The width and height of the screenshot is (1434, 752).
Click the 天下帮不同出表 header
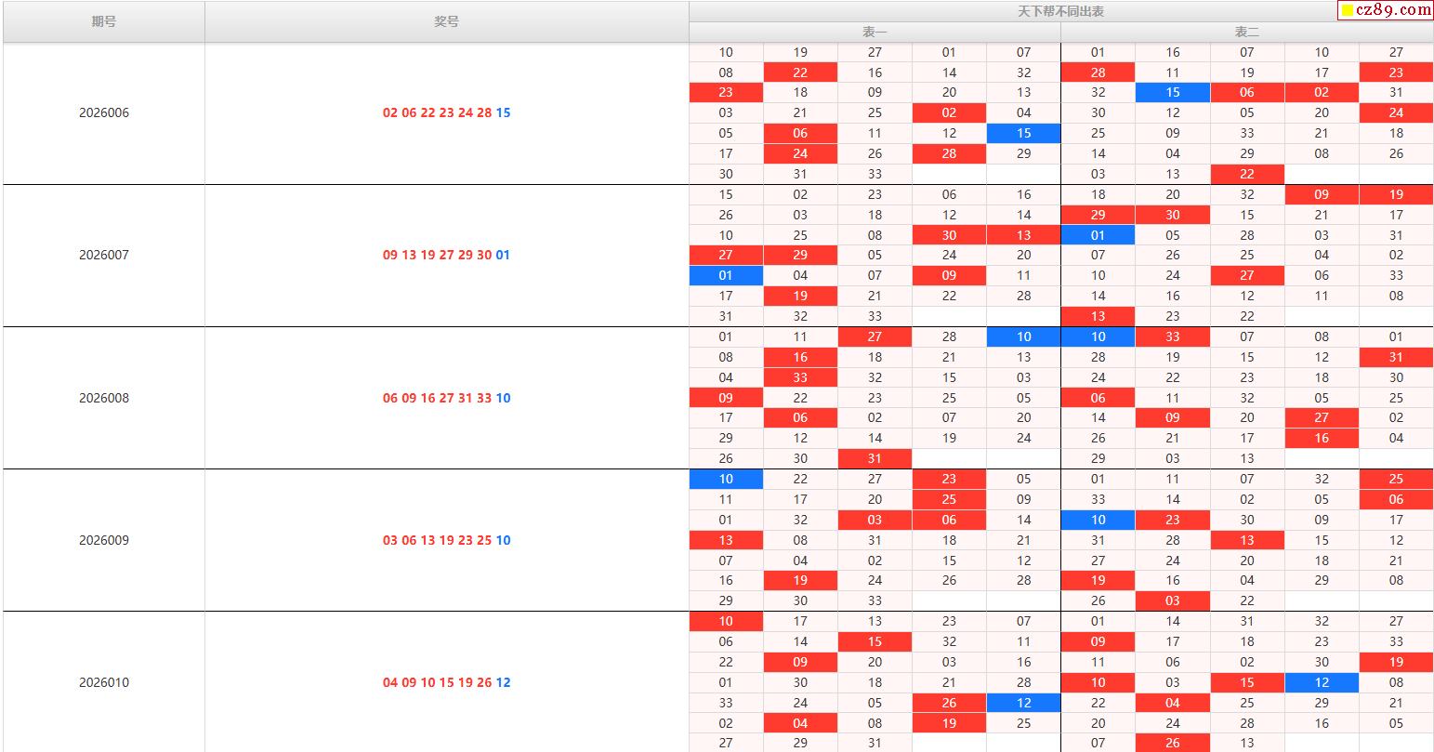coord(1060,11)
